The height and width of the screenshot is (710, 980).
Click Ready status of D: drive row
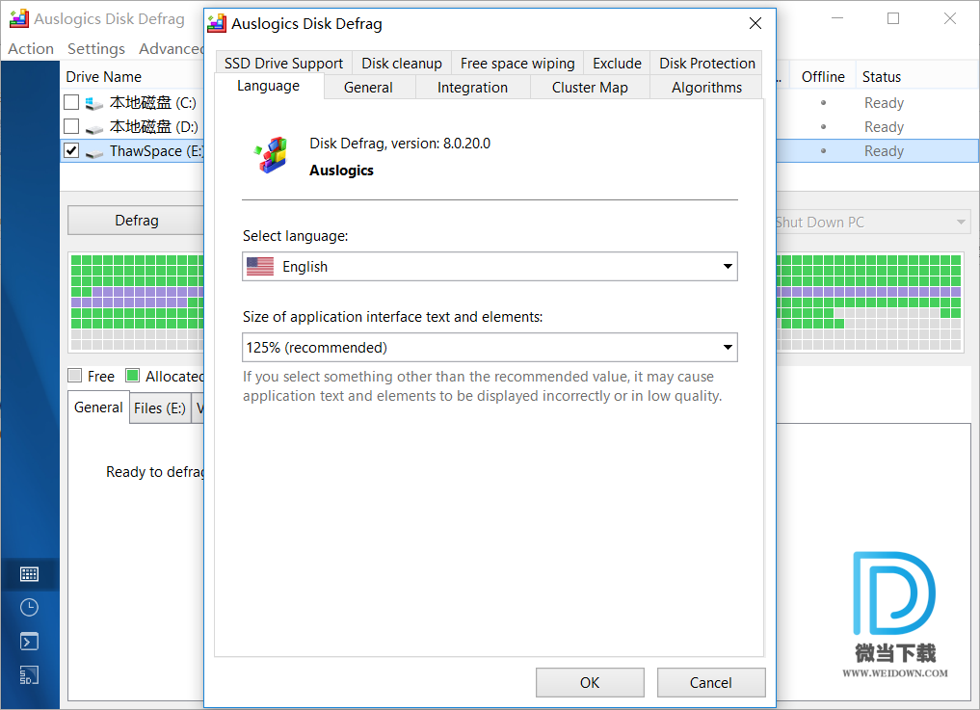(x=884, y=127)
